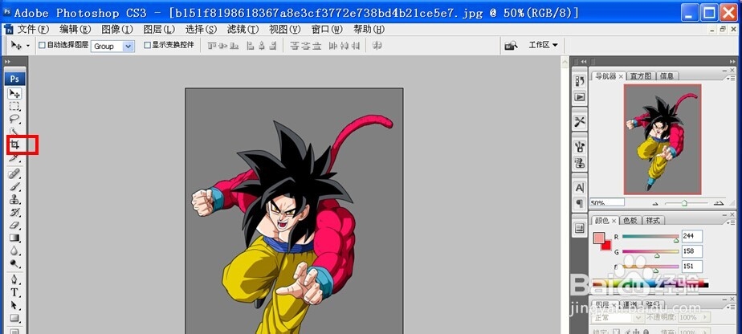The image size is (742, 334).
Task: Select the Rectangle shape tool
Action: pos(14,318)
